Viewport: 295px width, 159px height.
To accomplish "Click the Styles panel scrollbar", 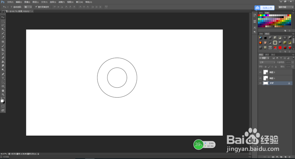I will click(x=294, y=40).
